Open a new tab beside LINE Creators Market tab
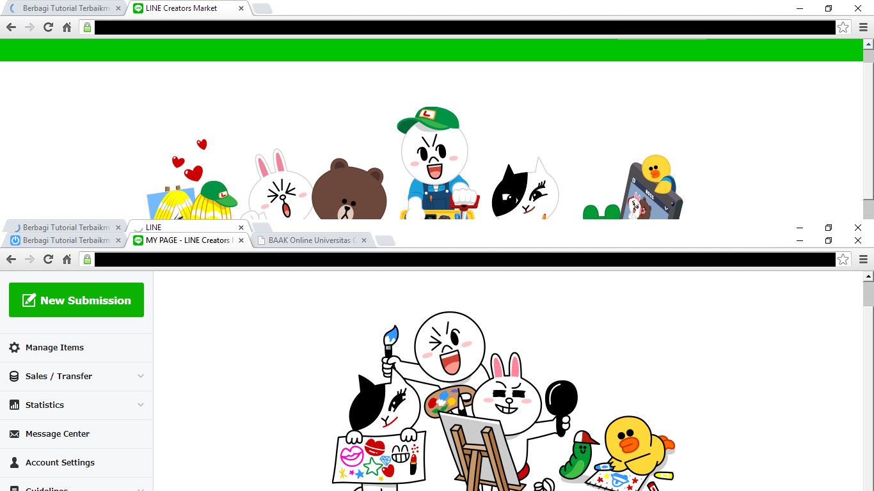This screenshot has height=491, width=874. click(x=262, y=8)
